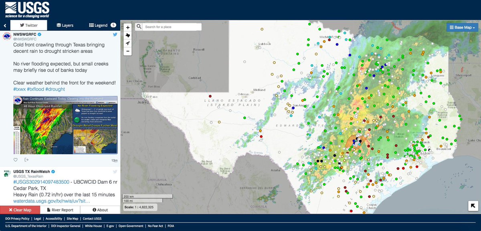Click the Roswell label on map

coord(199,50)
